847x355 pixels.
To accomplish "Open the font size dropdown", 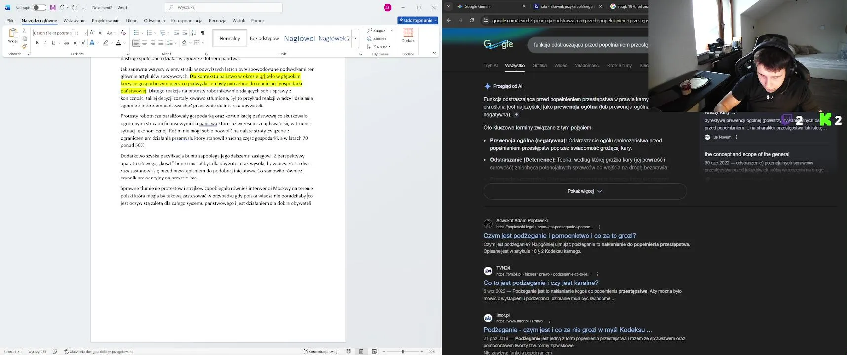I will click(x=86, y=33).
